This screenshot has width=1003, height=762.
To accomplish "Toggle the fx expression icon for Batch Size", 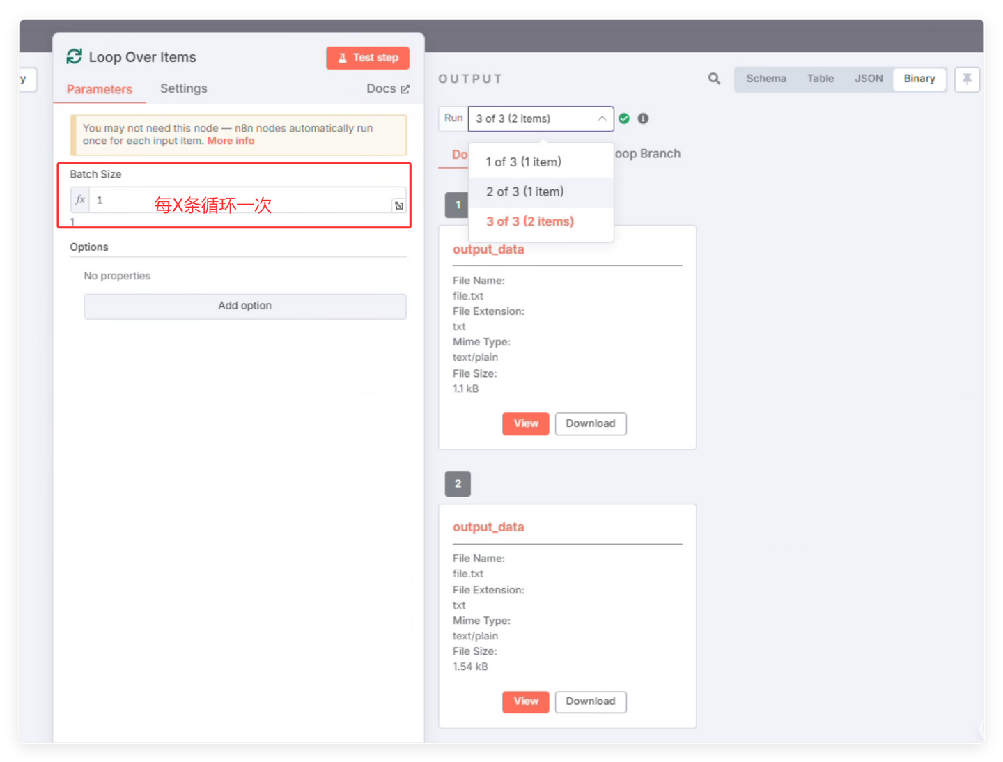I will [80, 200].
